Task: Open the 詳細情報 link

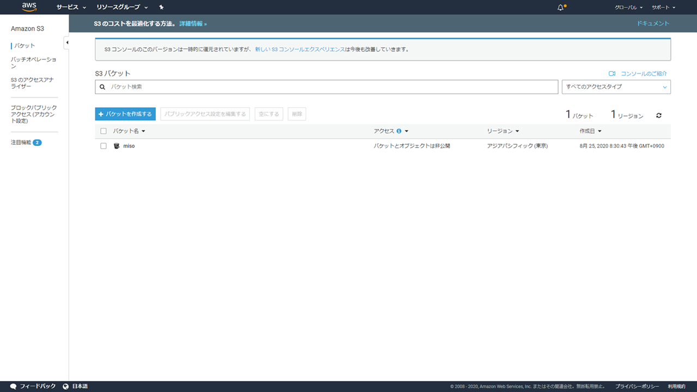Action: [x=193, y=24]
